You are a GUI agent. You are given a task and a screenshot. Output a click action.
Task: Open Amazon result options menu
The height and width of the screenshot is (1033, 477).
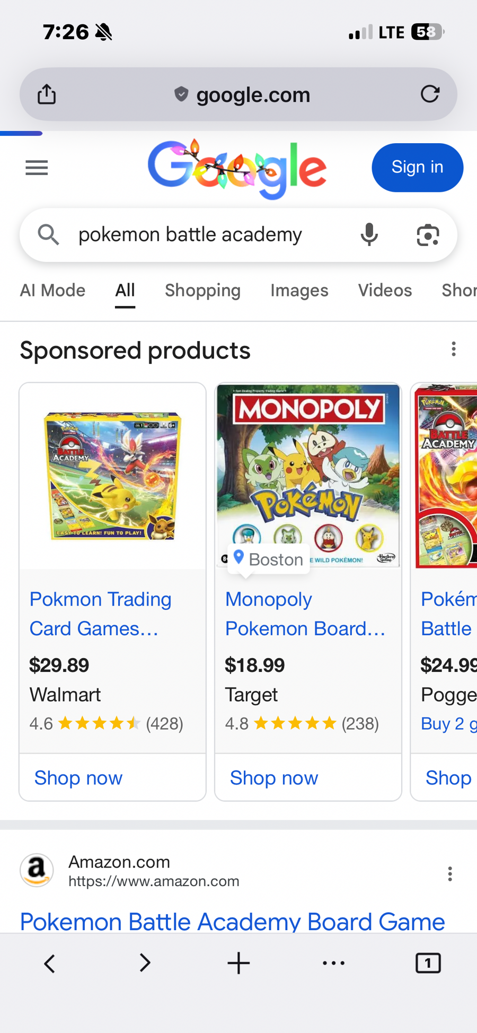tap(450, 873)
